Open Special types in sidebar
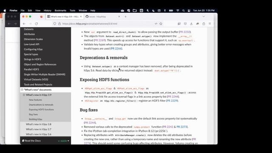Screen dimensions: 272x153 tap(31, 54)
